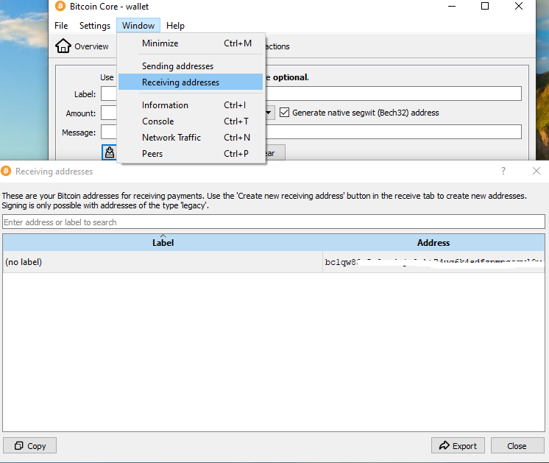
Task: Sort by the Address column header
Action: coord(433,242)
